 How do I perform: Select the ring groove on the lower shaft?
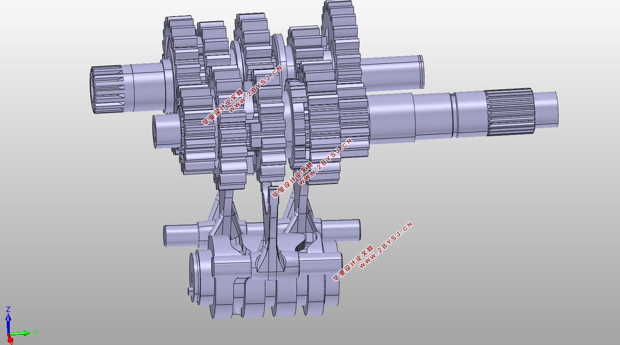[x=453, y=115]
